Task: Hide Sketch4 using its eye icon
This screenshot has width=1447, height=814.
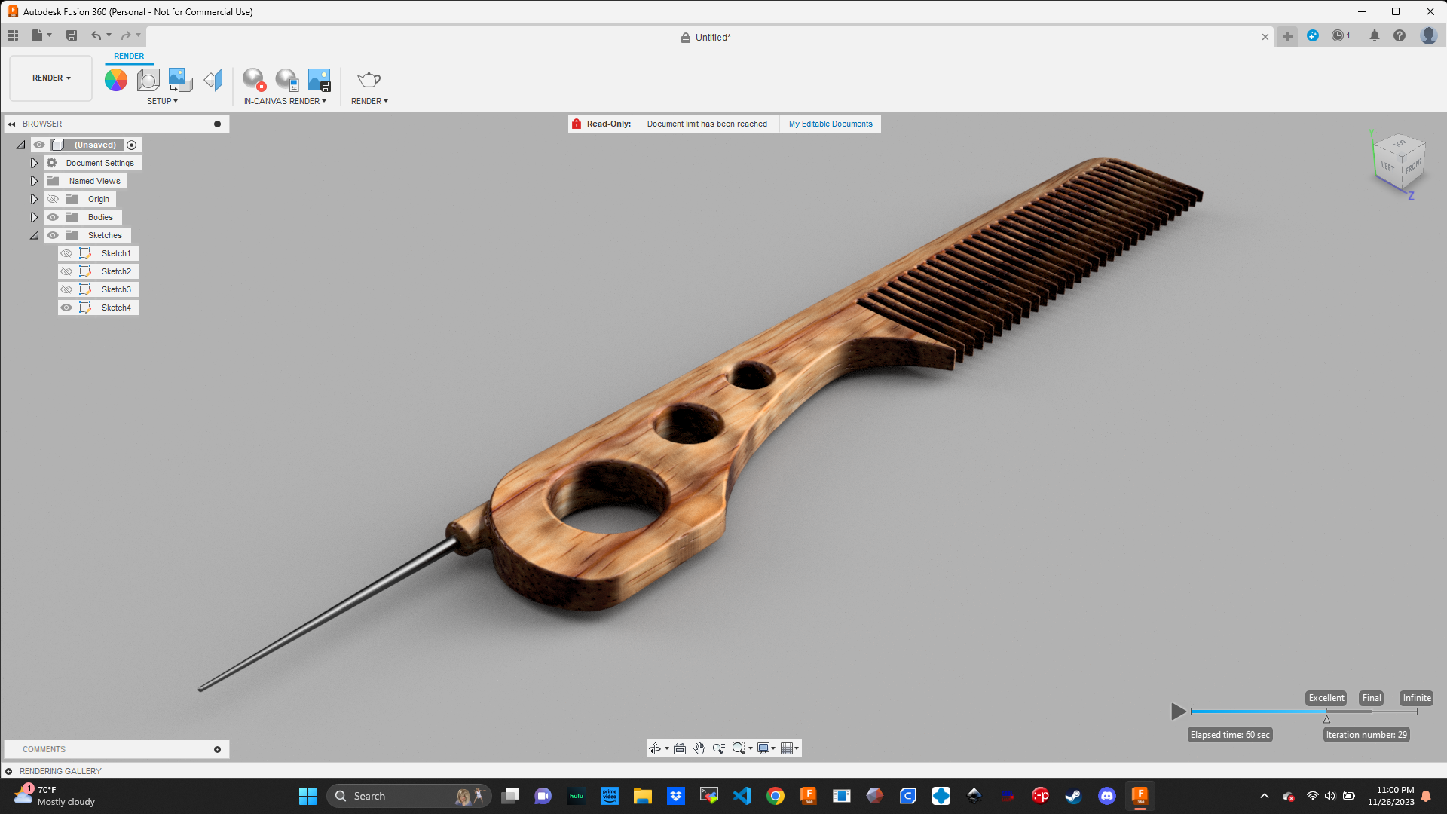Action: pyautogui.click(x=66, y=308)
